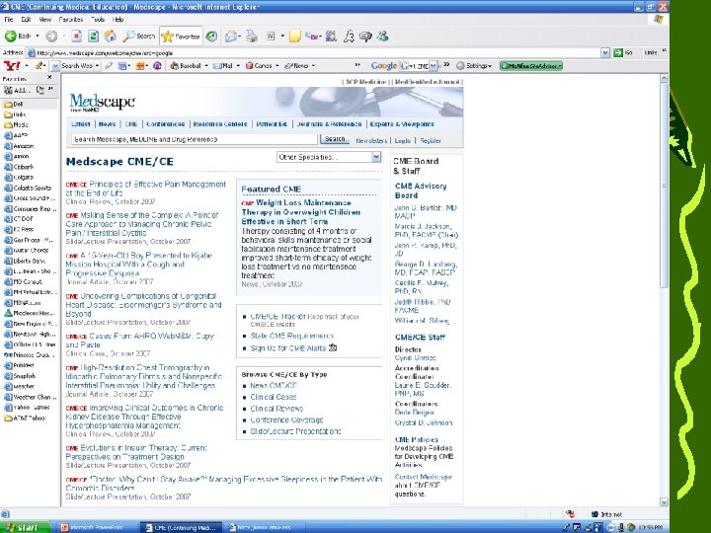Switch to Microsoft PowerPoint in taskbar
Screen dimensions: 711x533
point(96,527)
